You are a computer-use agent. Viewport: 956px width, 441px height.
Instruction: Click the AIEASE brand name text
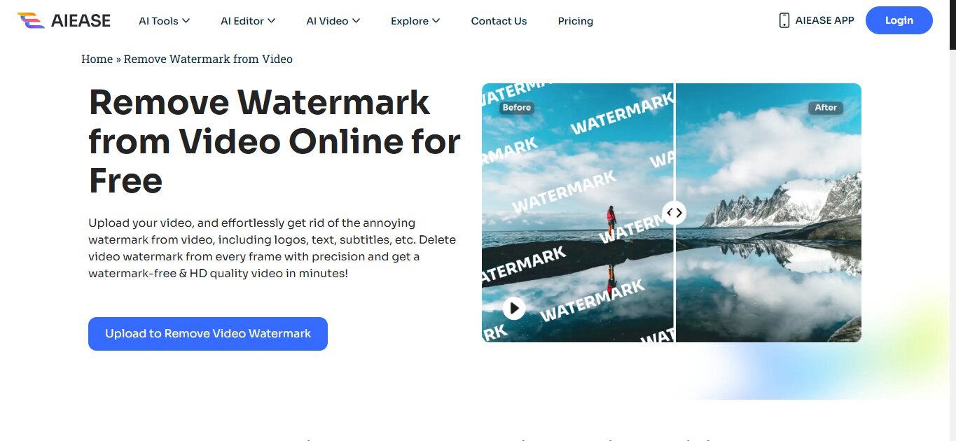pos(81,21)
